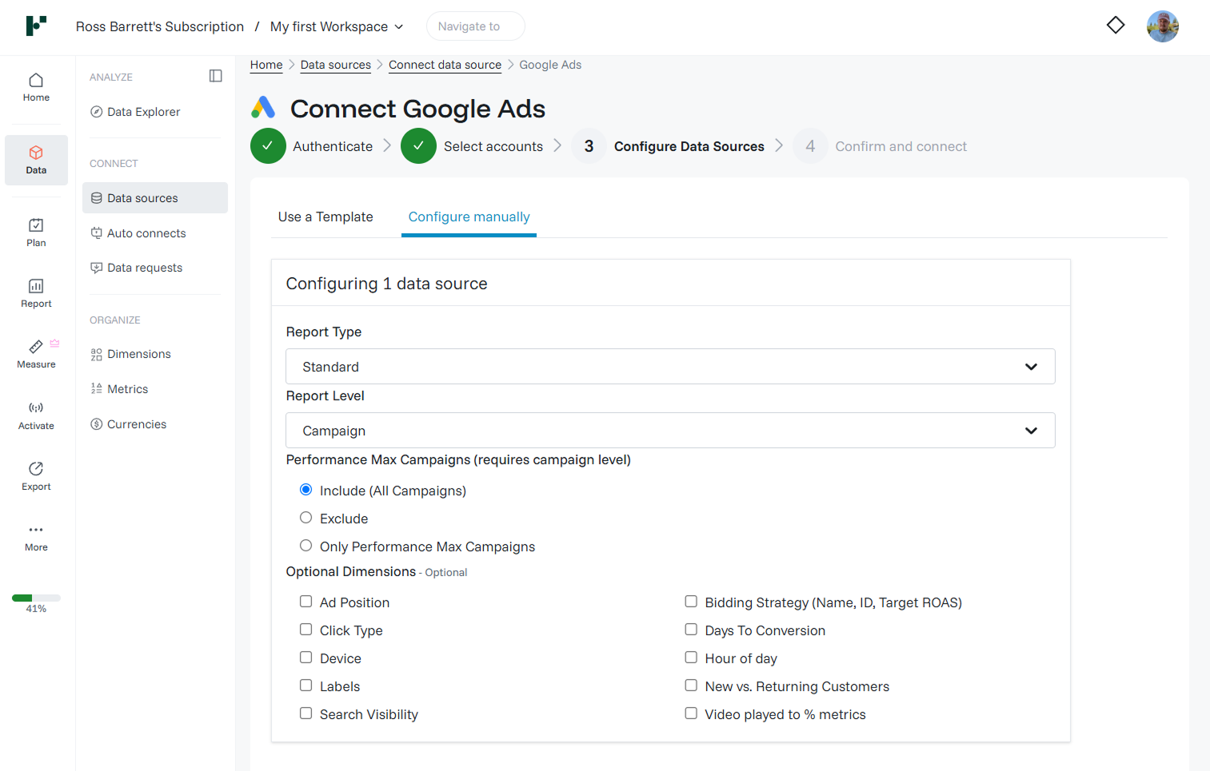Screen dimensions: 1210x771
Task: Open Metrics in sidebar
Action: [x=155, y=389]
